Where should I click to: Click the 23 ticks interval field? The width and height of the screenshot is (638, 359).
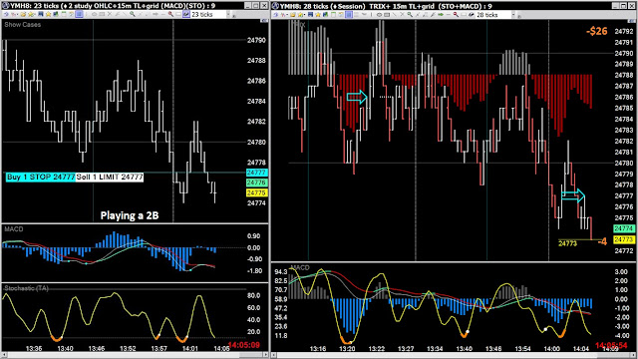(x=207, y=14)
